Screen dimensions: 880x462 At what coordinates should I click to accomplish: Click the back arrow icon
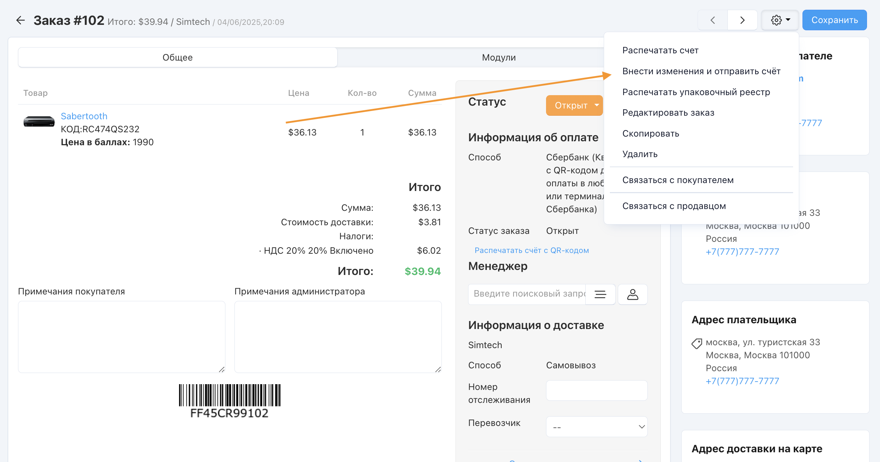point(21,20)
